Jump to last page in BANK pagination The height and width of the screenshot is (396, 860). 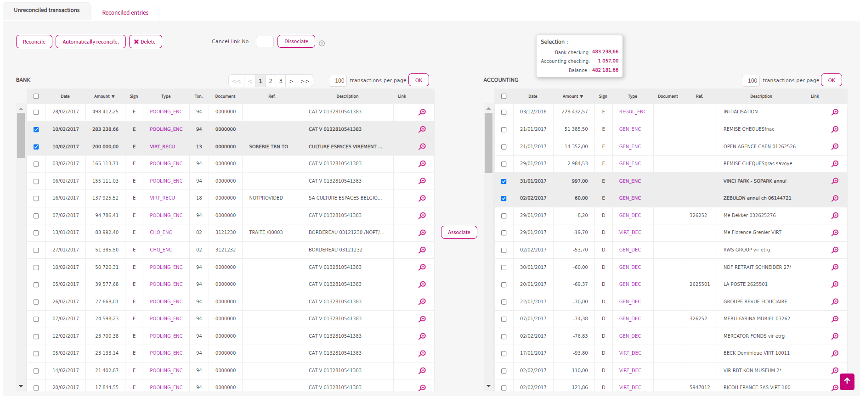305,81
